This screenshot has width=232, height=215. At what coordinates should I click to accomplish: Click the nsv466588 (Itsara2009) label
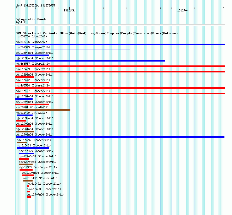pos(33,85)
